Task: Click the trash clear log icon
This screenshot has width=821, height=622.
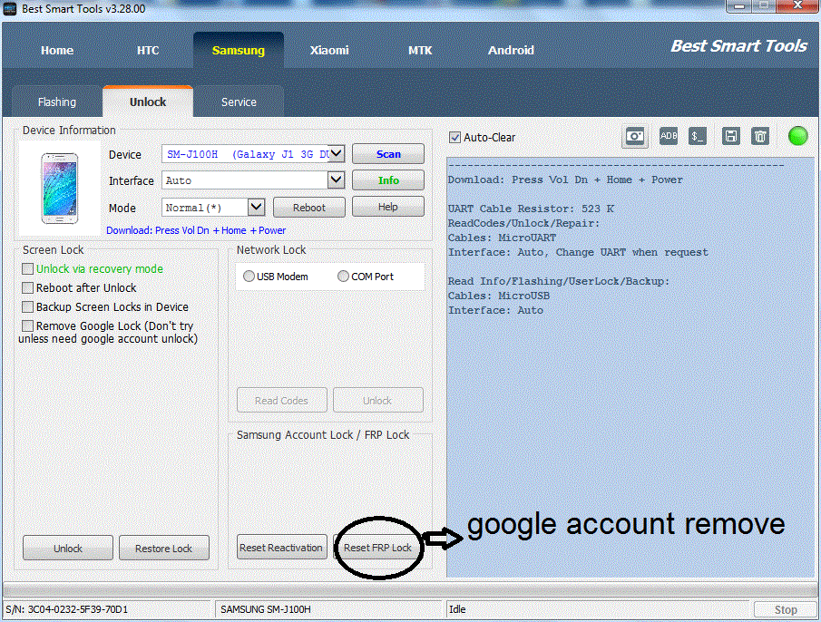Action: coord(760,137)
